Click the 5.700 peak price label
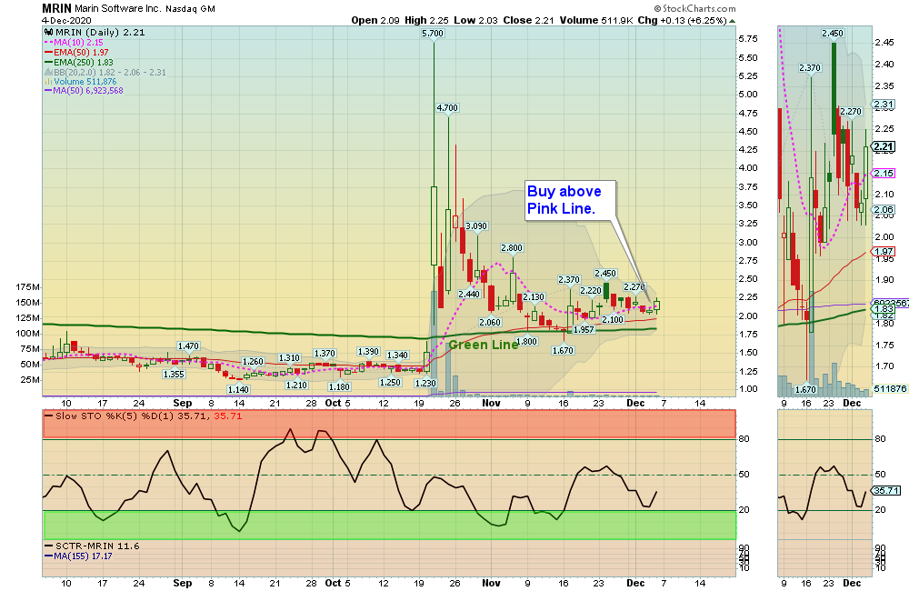 click(433, 34)
